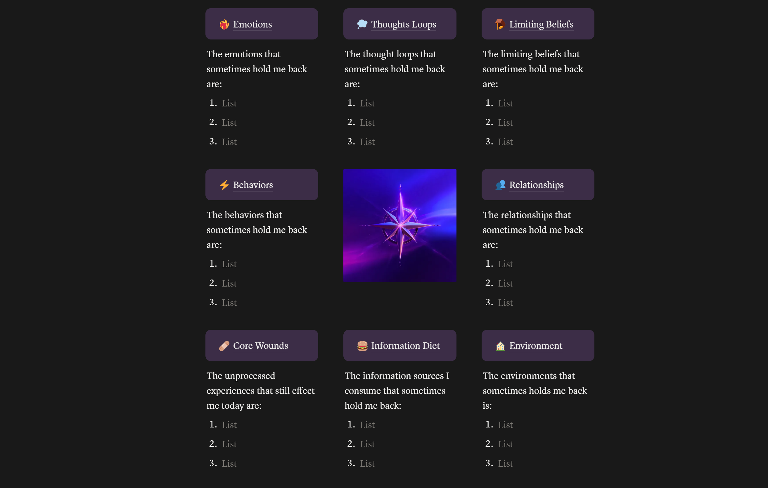
Task: Open the Emotions page link
Action: click(x=252, y=25)
